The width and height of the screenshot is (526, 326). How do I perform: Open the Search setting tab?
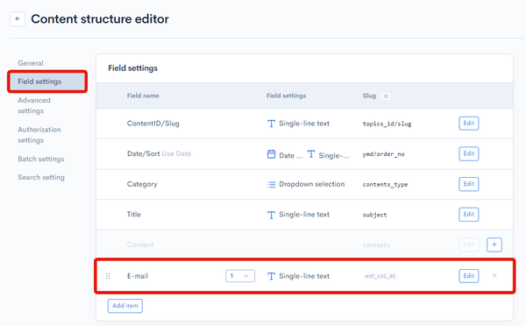[x=41, y=177]
